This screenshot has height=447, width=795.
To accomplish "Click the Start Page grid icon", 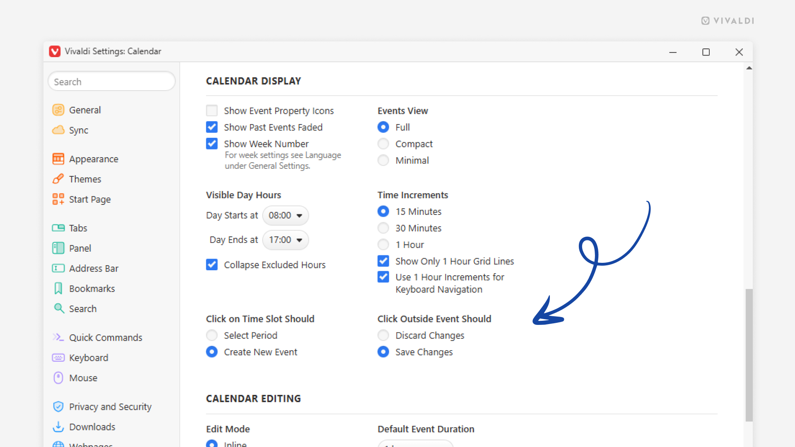I will [58, 199].
